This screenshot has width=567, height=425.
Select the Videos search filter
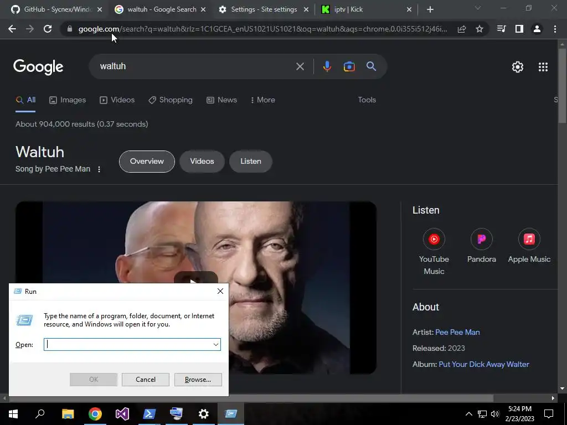117,100
